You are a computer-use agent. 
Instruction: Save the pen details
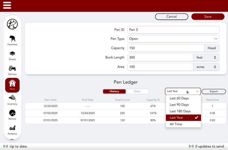208,17
